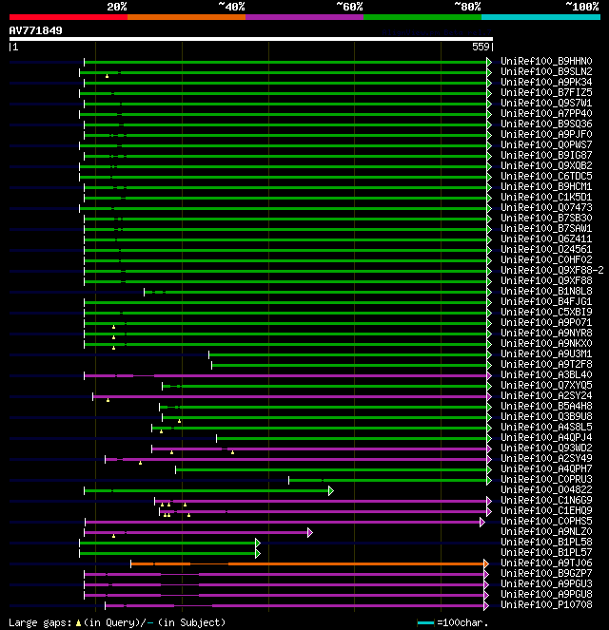Screen dimensions: 609x630
Task: Click the UniRef100_B5A4H8 label
Action: click(x=546, y=406)
